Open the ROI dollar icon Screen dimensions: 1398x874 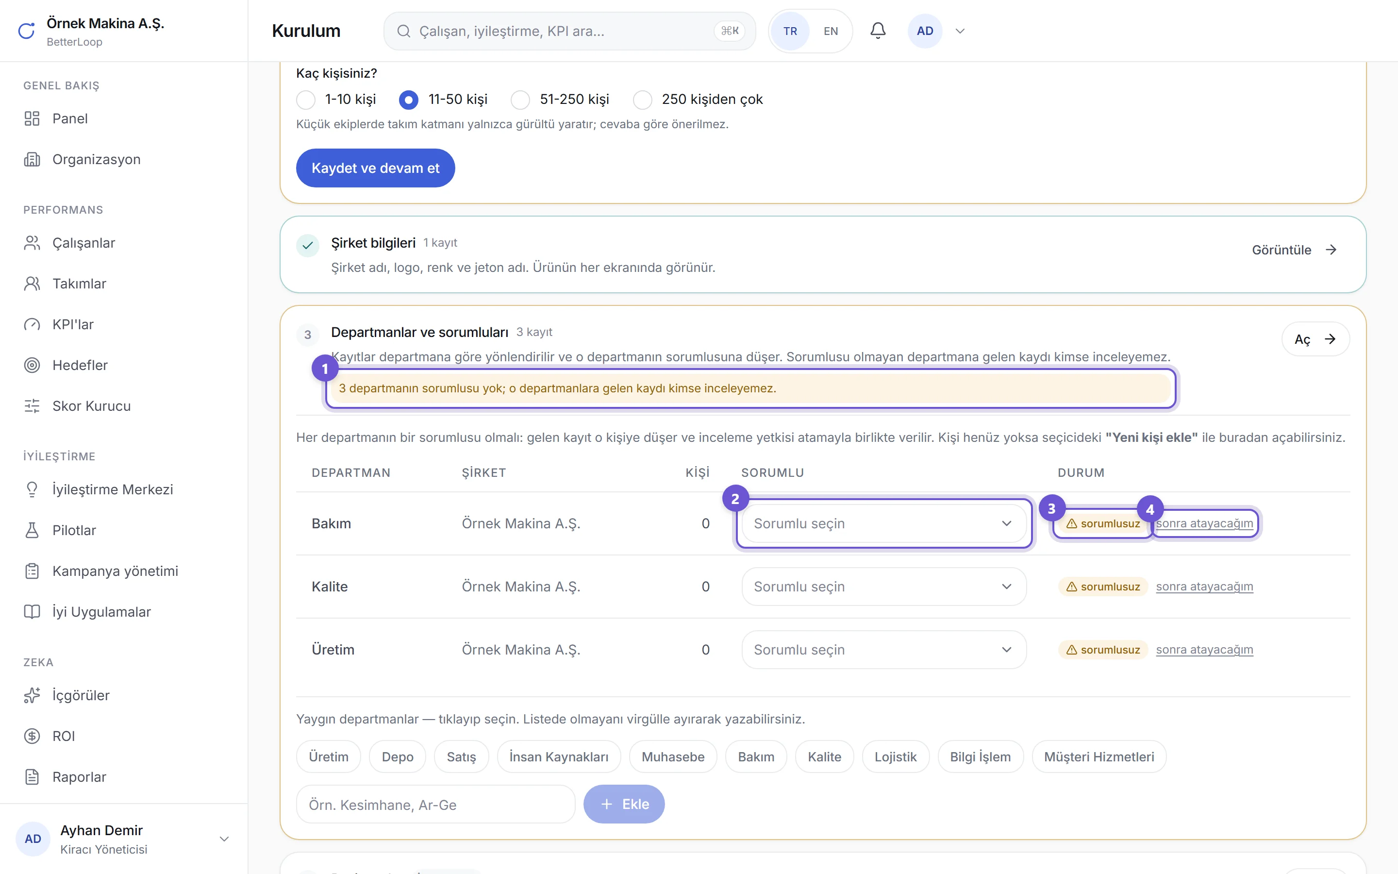point(32,736)
